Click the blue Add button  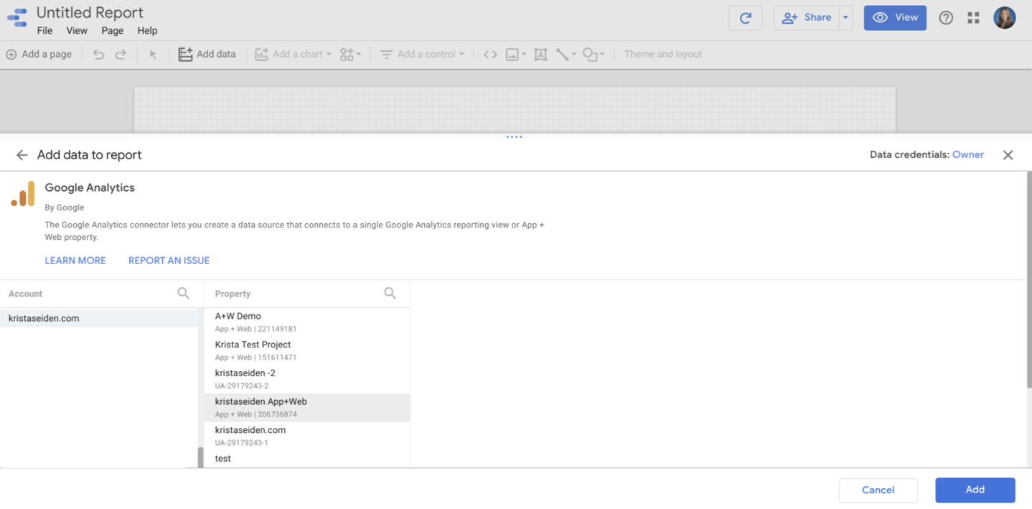(x=975, y=490)
